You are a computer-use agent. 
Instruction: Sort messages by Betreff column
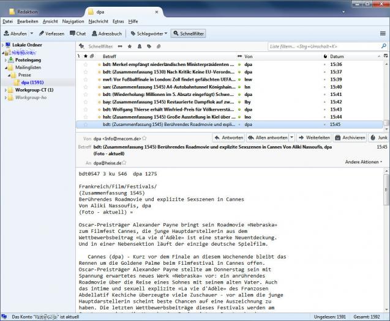tap(110, 56)
